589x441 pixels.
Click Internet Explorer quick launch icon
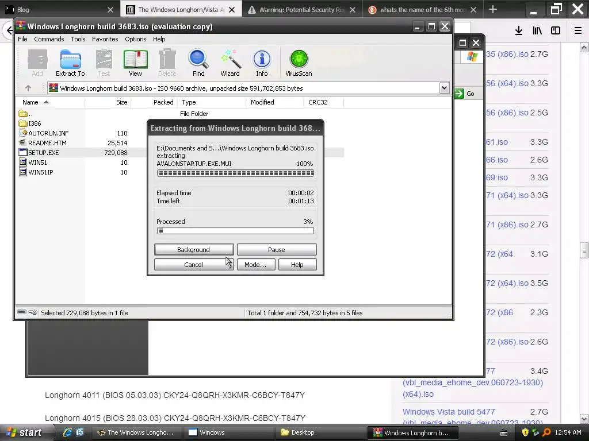click(x=68, y=432)
